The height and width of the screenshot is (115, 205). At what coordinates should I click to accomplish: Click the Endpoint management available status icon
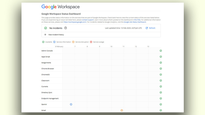[x=161, y=98]
